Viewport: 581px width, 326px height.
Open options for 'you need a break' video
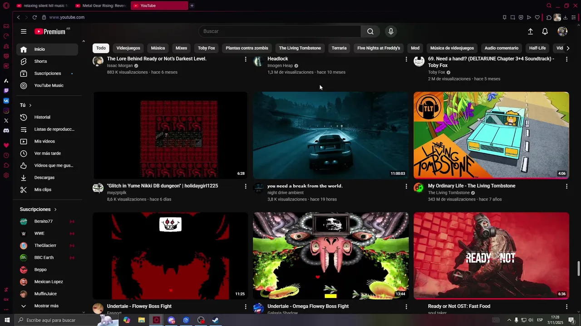click(x=406, y=186)
